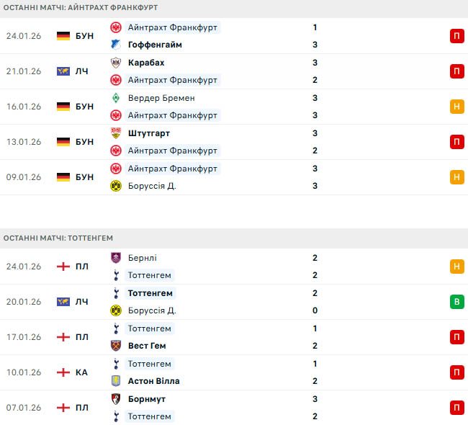Click the ЛЧ label for the Tottenham vs Borussia match
The image size is (468, 425).
coord(81,302)
